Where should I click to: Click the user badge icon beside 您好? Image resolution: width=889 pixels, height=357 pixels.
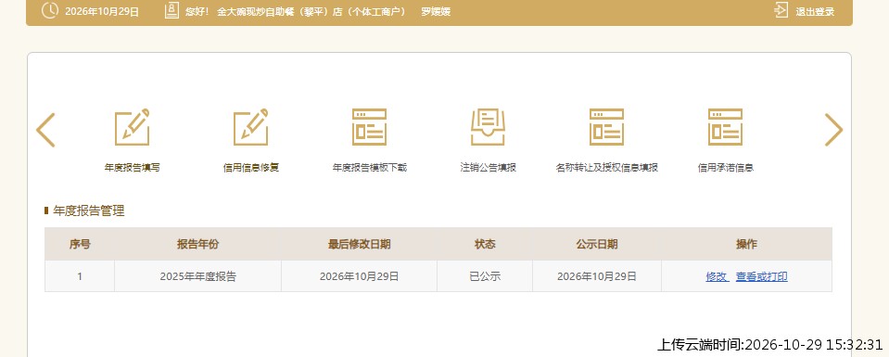(171, 10)
